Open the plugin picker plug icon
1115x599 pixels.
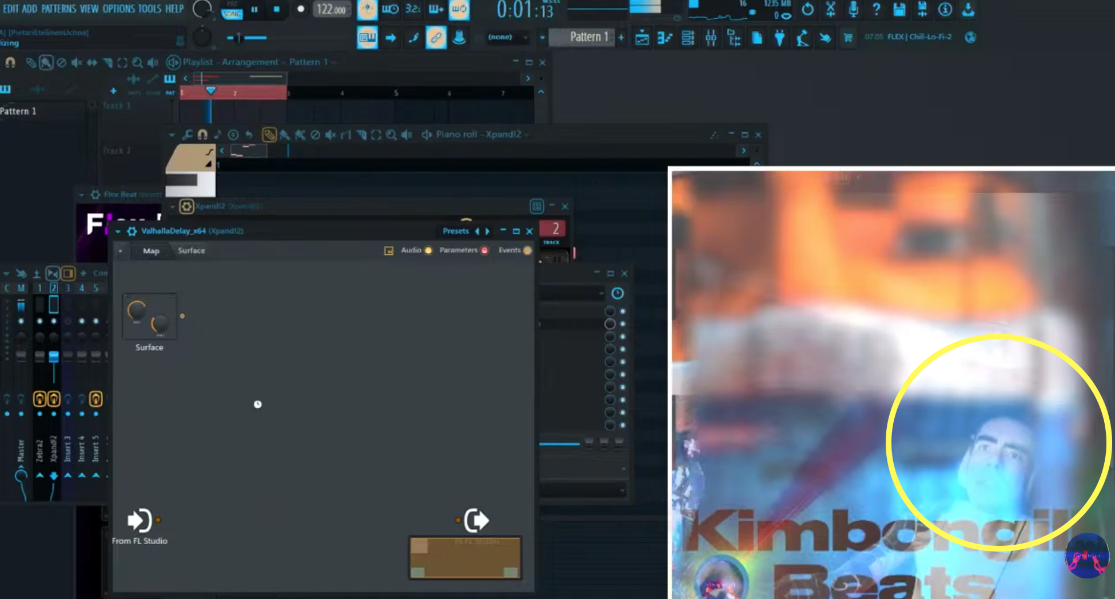pyautogui.click(x=779, y=38)
